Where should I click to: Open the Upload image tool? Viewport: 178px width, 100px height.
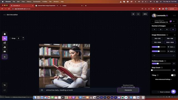[5, 52]
